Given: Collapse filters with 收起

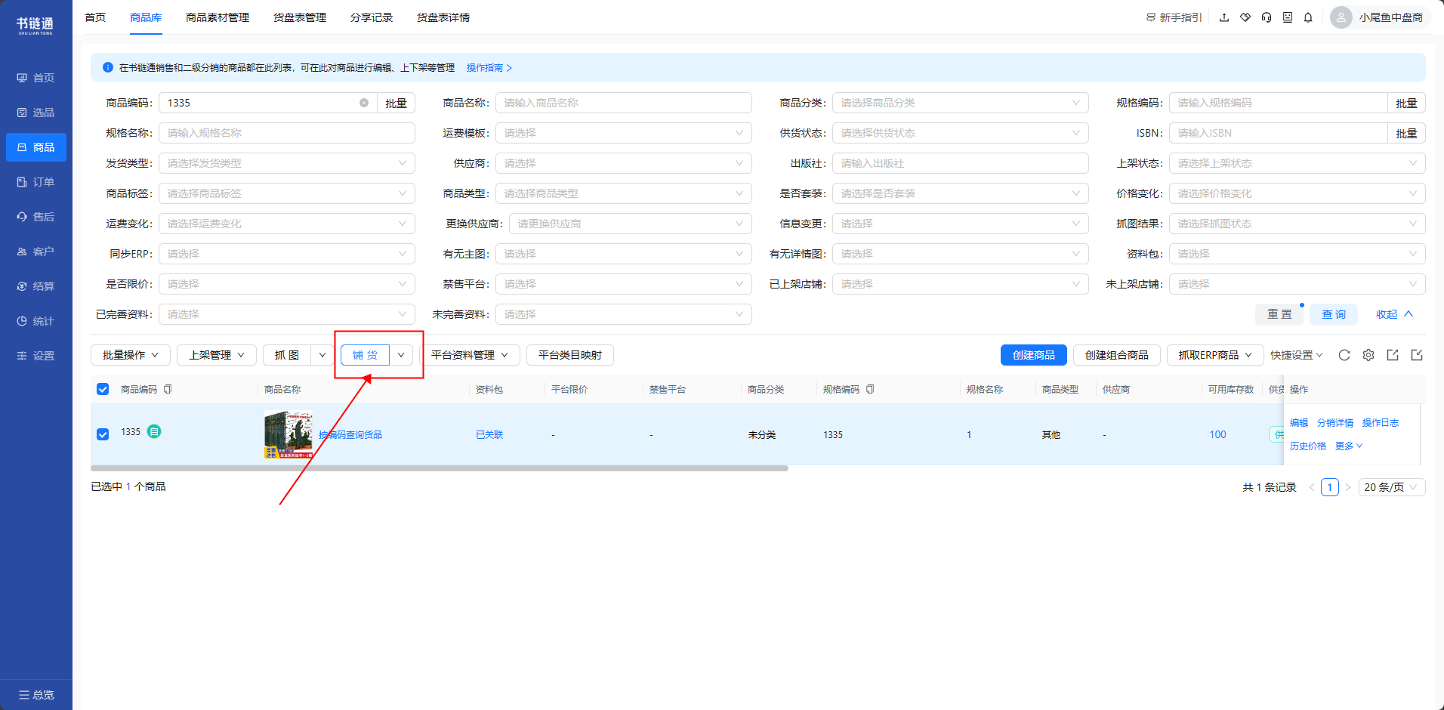Looking at the screenshot, I should [x=1394, y=314].
